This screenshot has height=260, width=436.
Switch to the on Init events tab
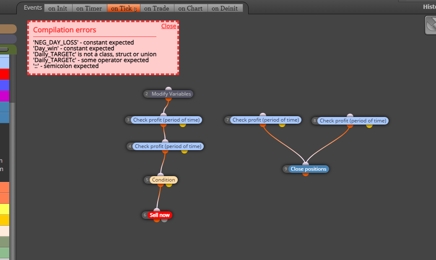tap(58, 8)
